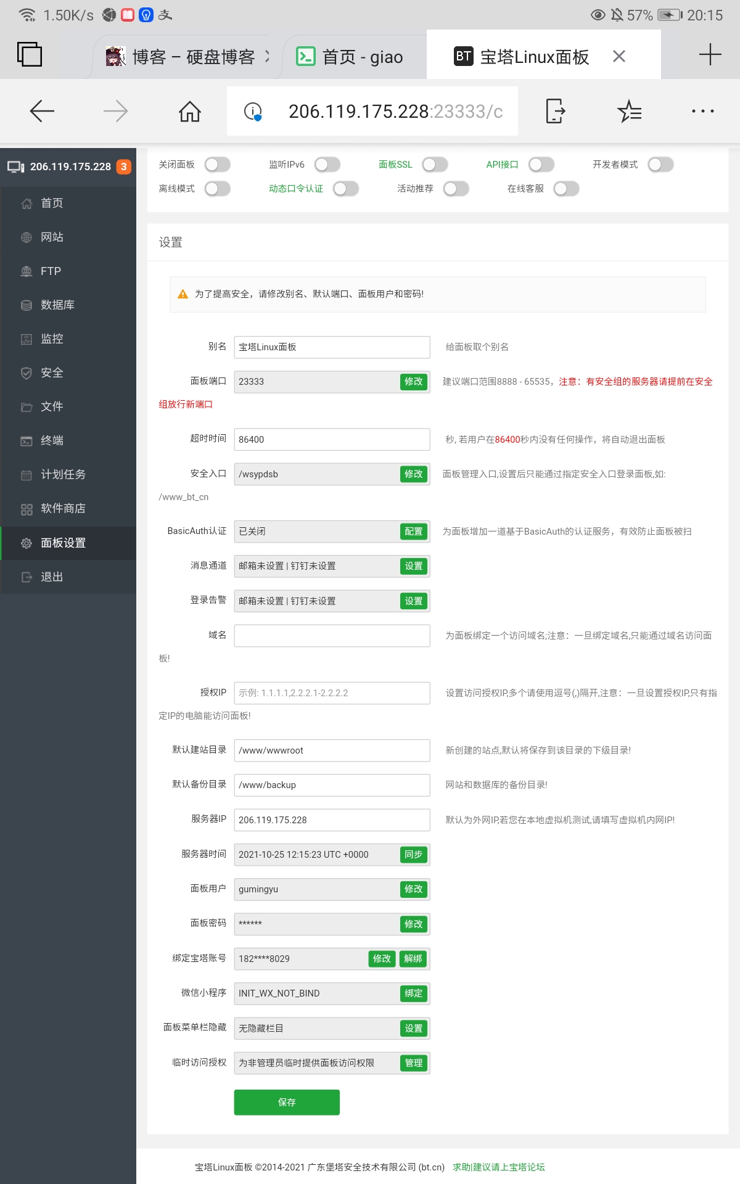Open 计划任务 in the sidebar
The width and height of the screenshot is (740, 1184).
(x=68, y=474)
